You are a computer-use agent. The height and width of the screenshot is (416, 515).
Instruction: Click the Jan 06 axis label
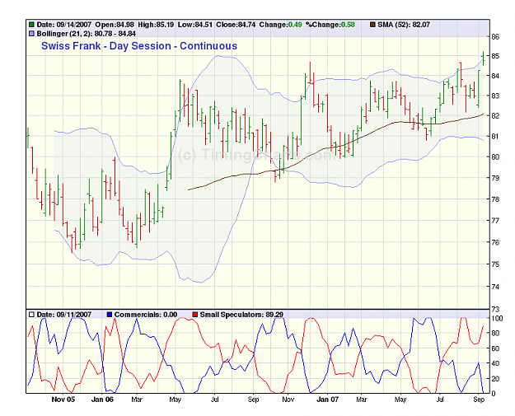point(102,400)
